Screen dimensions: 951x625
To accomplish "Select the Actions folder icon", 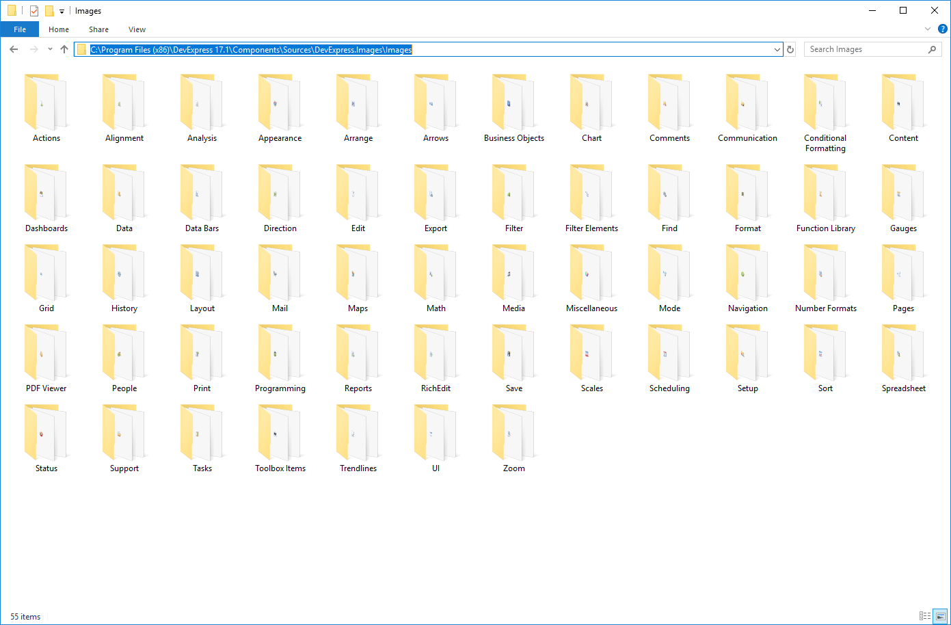I will [x=46, y=103].
